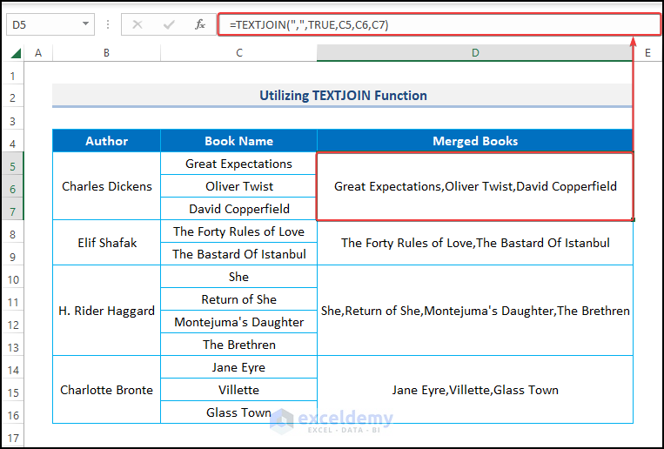Click the Cancel (X) formula bar icon
The height and width of the screenshot is (449, 664).
click(x=137, y=24)
